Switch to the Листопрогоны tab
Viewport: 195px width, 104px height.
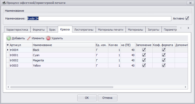point(84,30)
